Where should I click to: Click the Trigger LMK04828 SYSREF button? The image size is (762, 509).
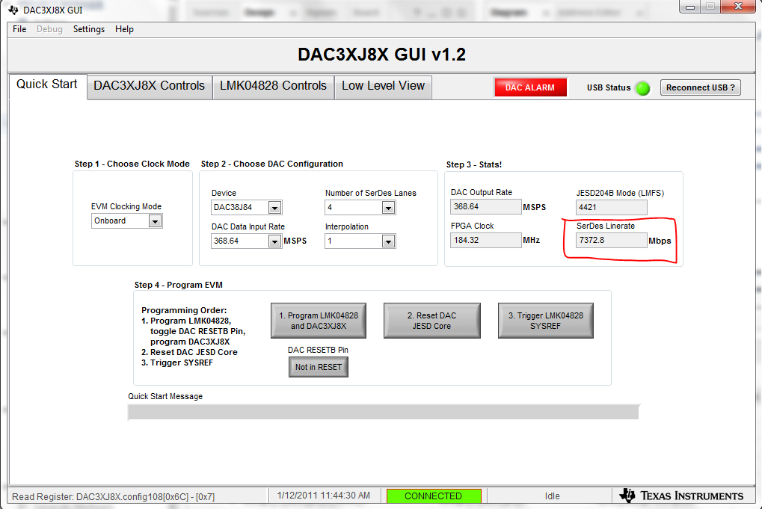[x=546, y=321]
